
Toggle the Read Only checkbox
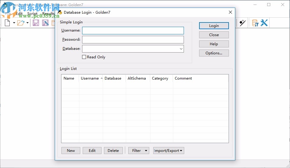pyautogui.click(x=84, y=57)
